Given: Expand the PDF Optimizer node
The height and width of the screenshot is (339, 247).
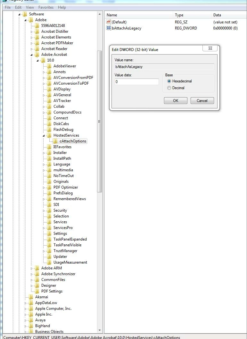Looking at the screenshot, I should tap(44, 188).
